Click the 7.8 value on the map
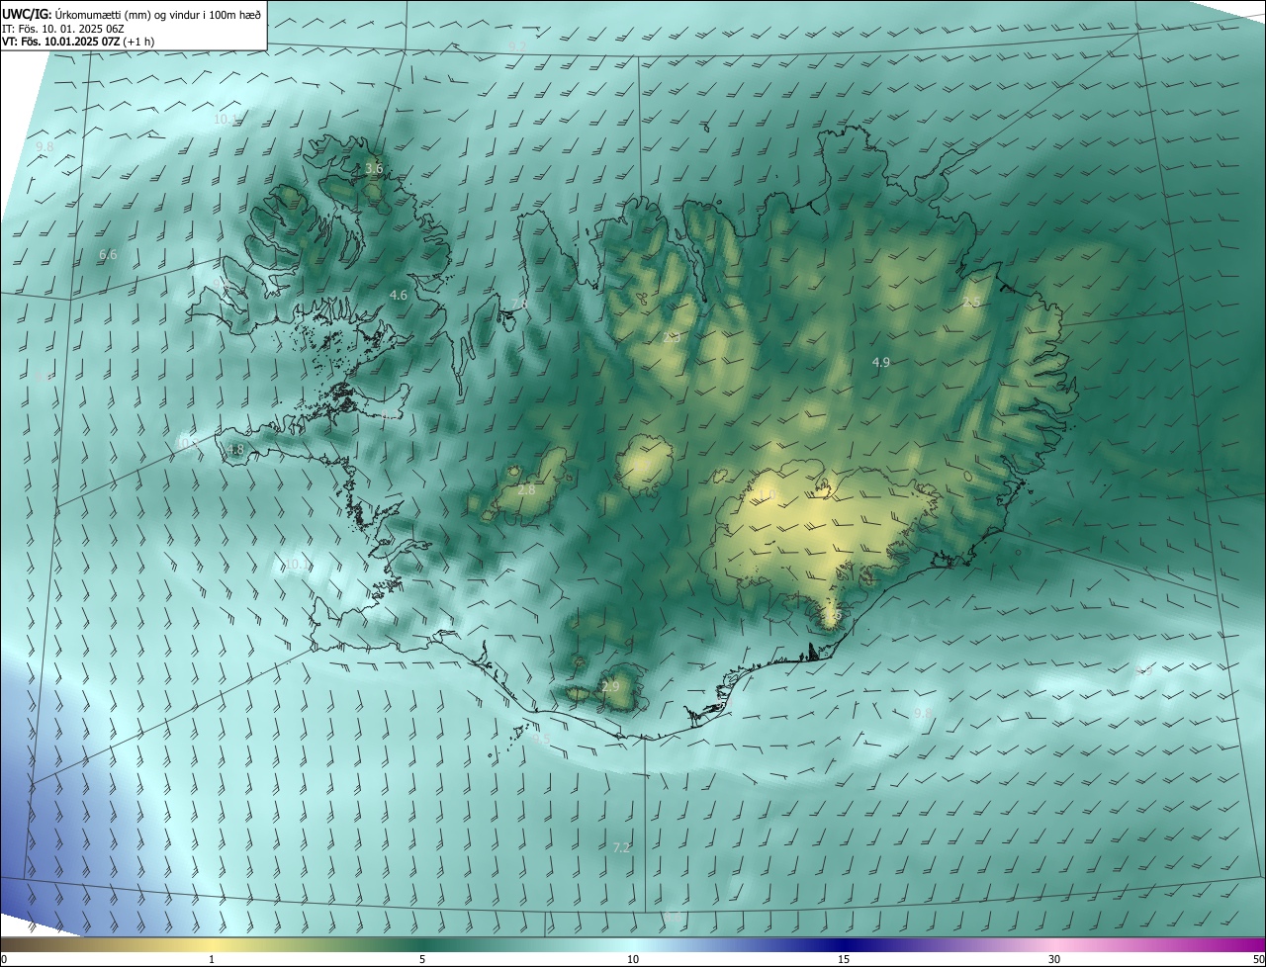This screenshot has width=1266, height=967. 519,303
